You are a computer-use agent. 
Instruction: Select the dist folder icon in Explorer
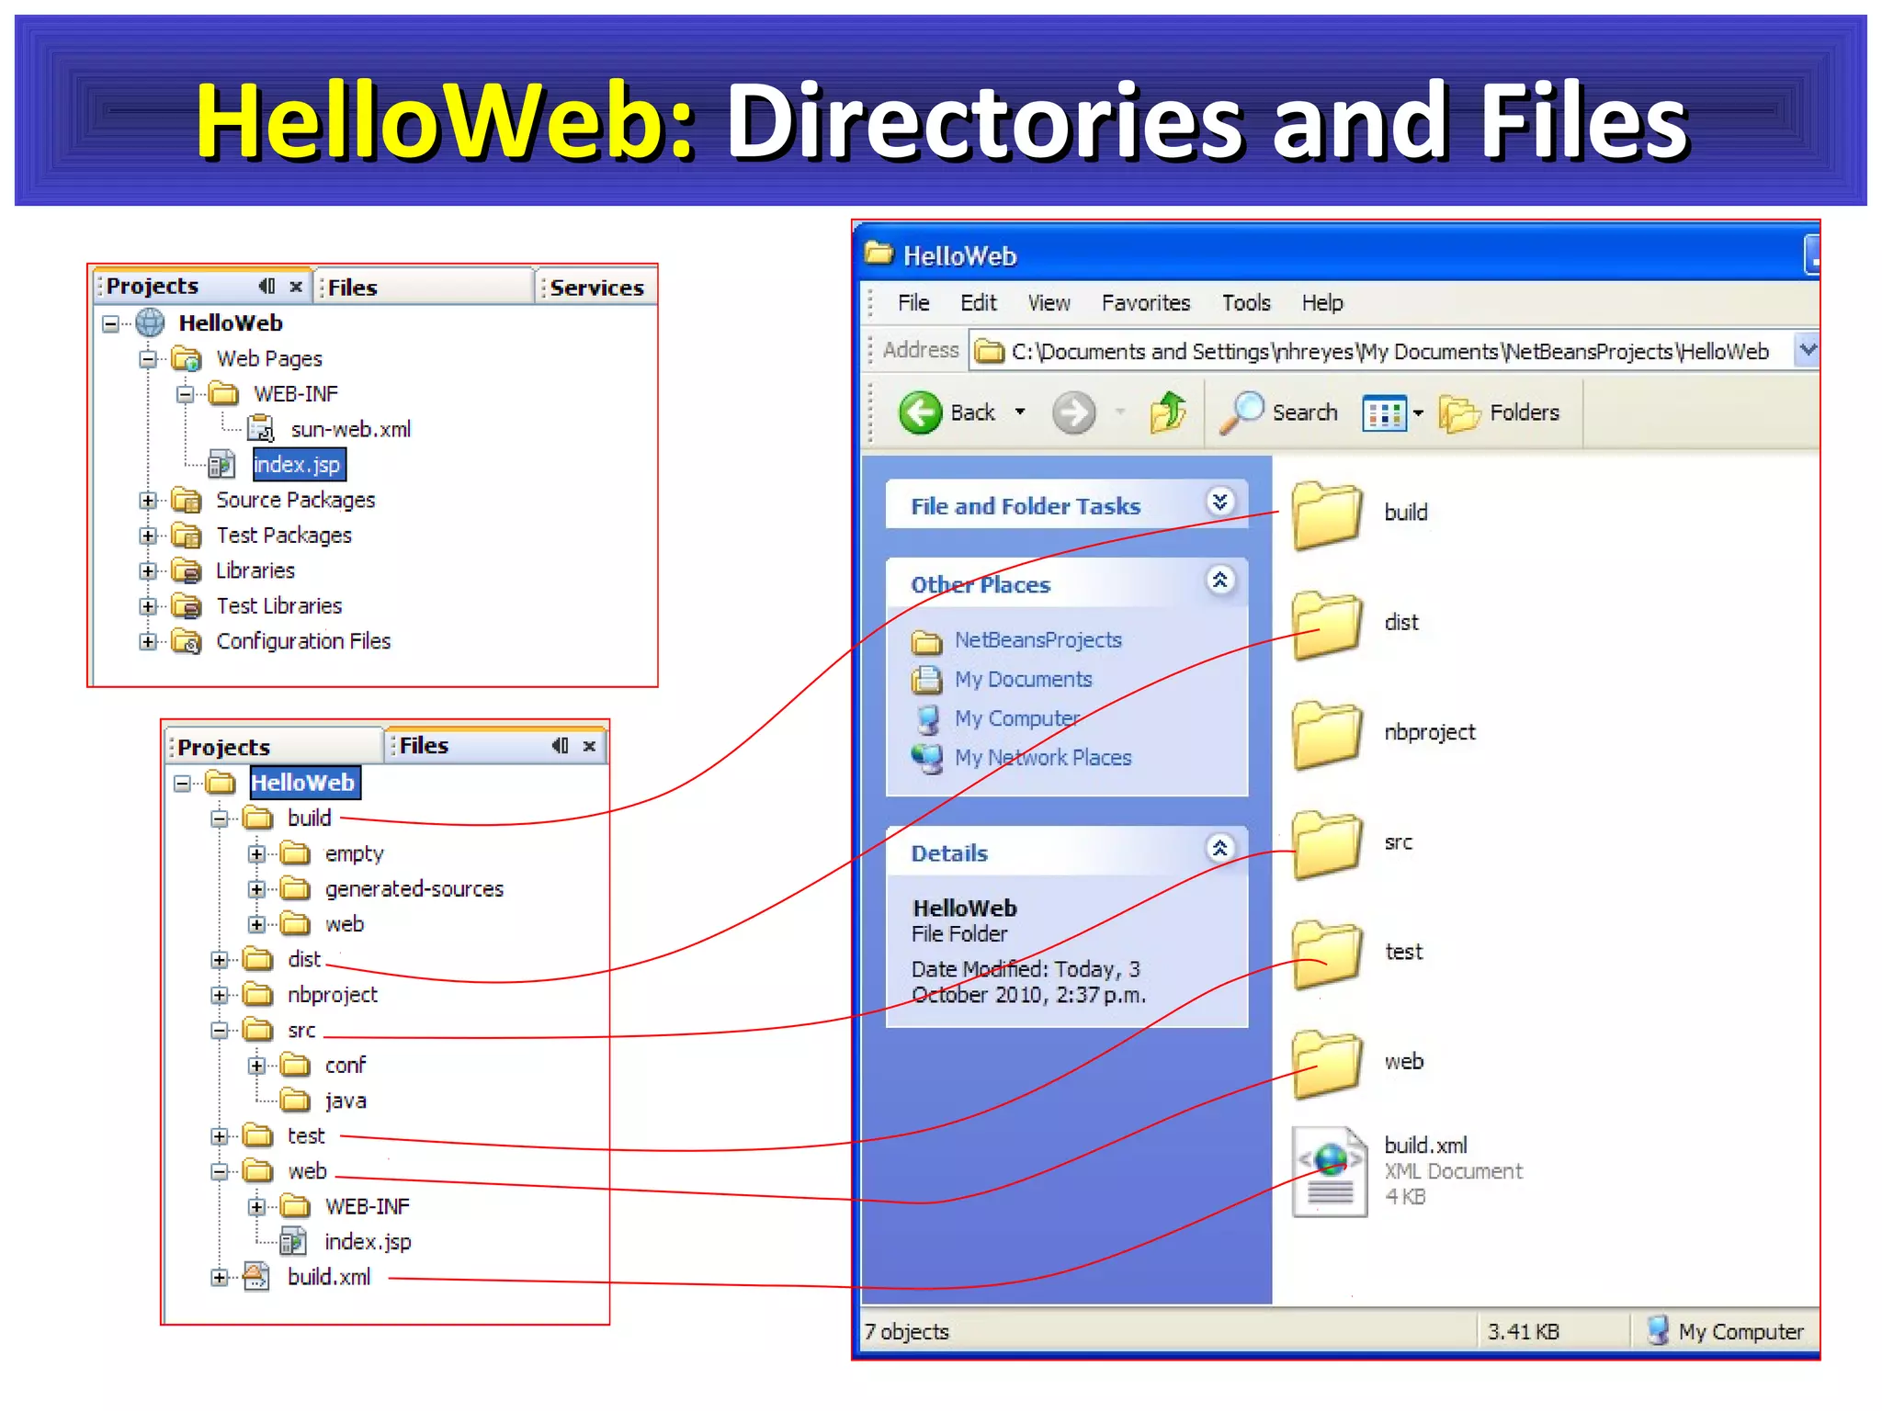click(x=1327, y=625)
